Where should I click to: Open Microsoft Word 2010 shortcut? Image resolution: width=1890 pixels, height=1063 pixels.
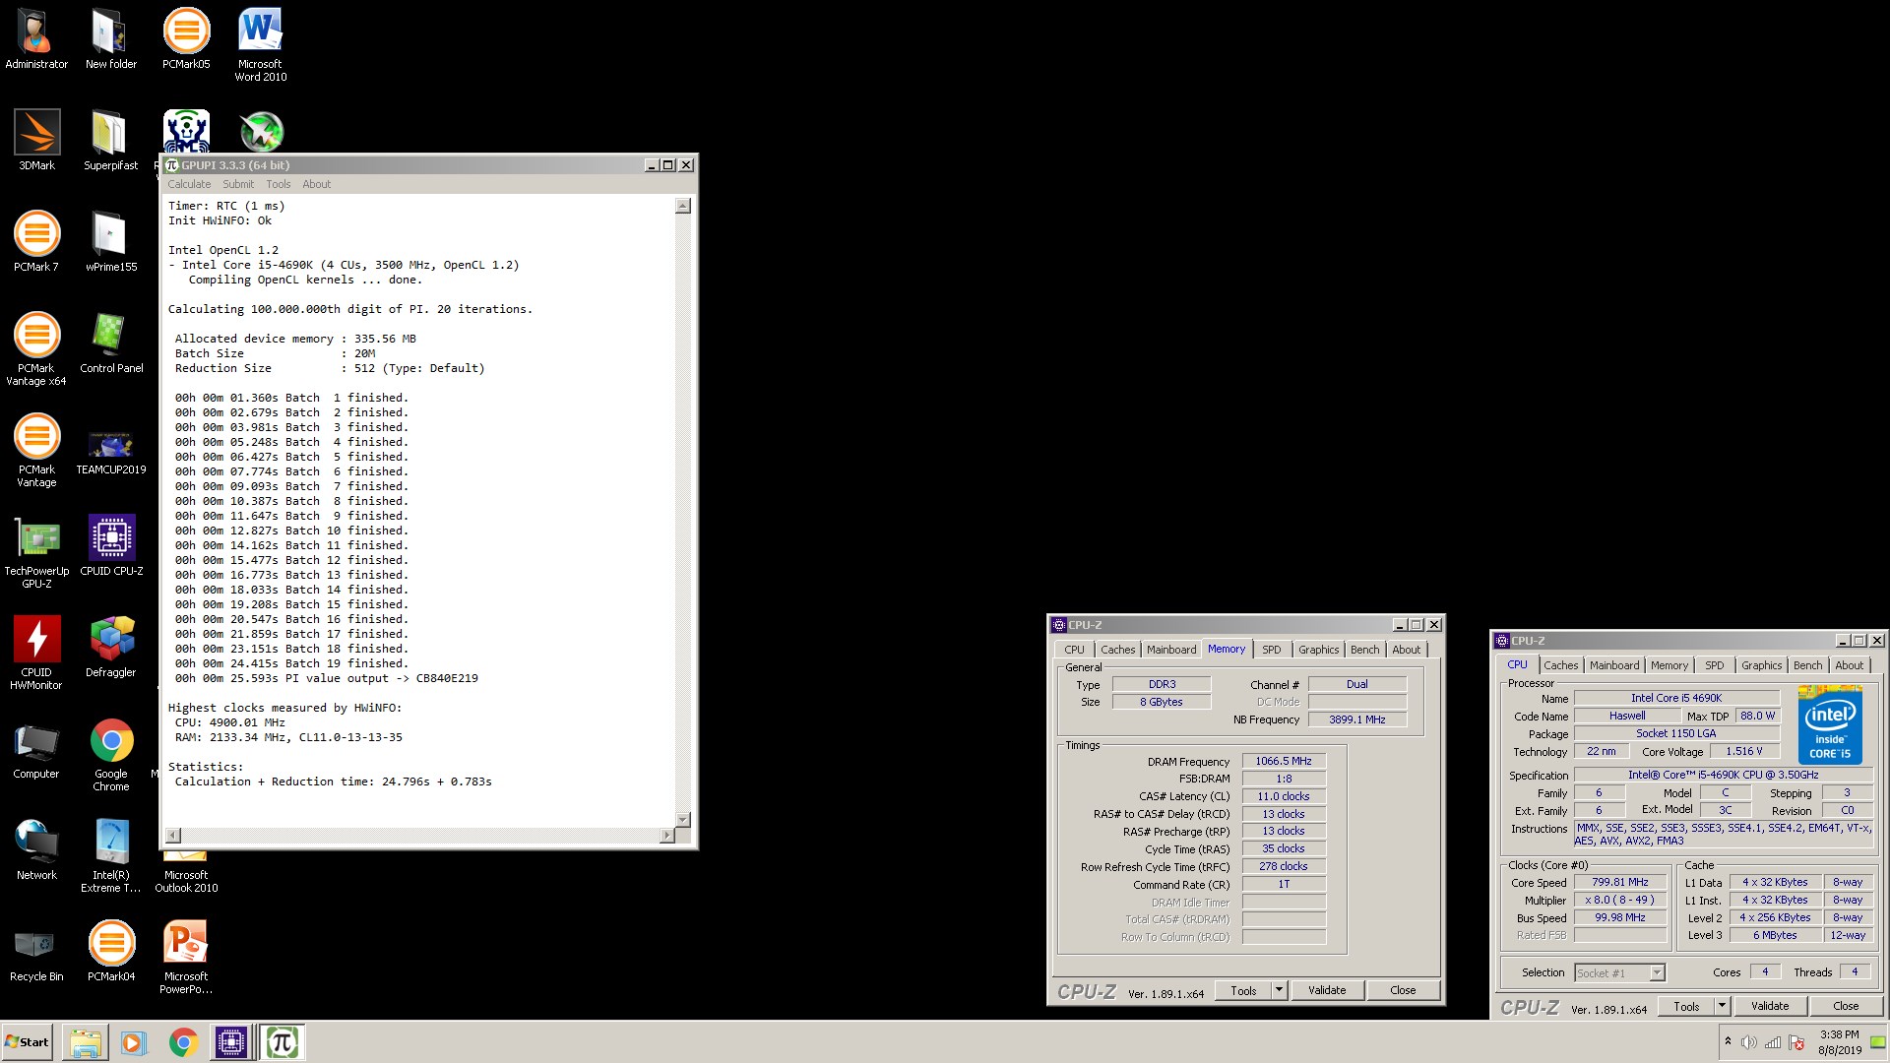tap(260, 45)
